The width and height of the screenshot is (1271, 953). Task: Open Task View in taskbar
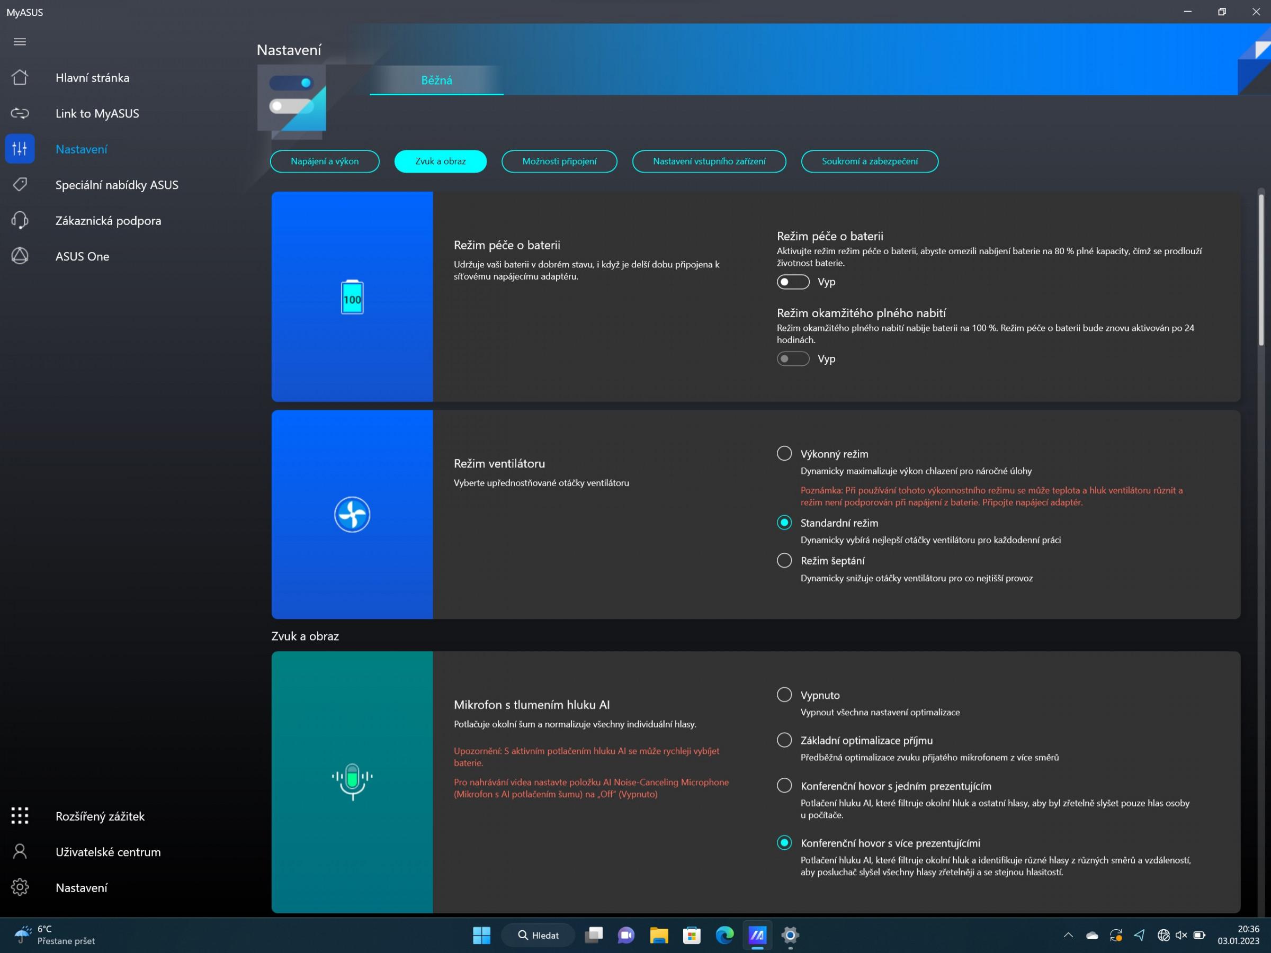(x=594, y=935)
